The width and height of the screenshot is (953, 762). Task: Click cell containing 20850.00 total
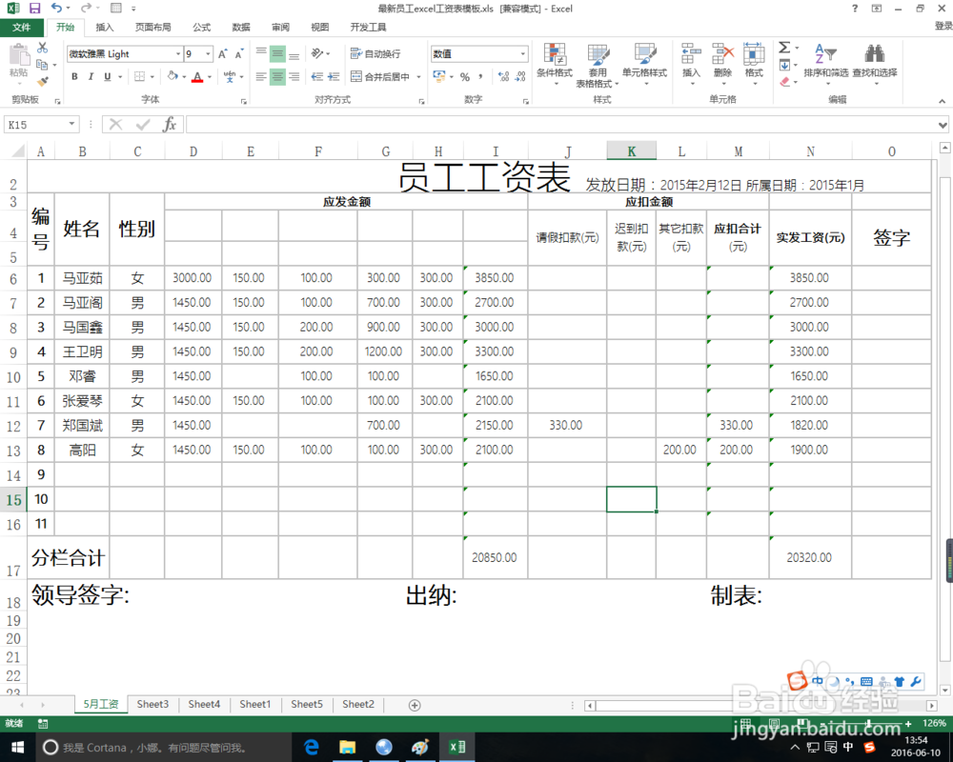click(495, 558)
